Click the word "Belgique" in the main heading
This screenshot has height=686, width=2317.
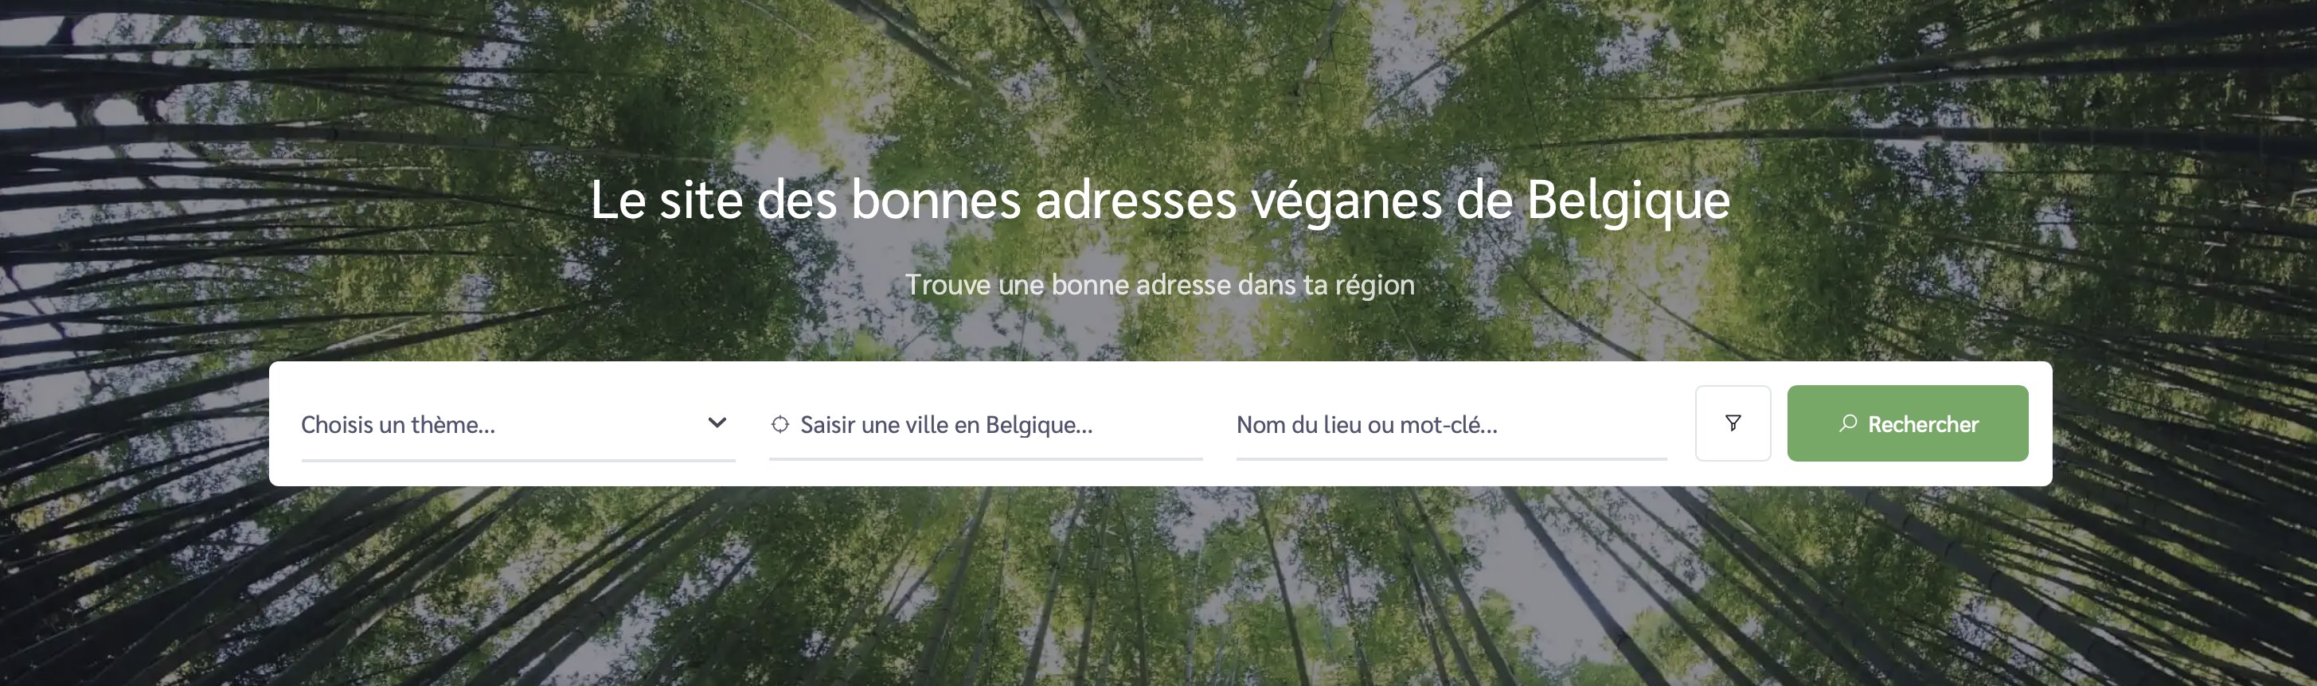point(1628,201)
